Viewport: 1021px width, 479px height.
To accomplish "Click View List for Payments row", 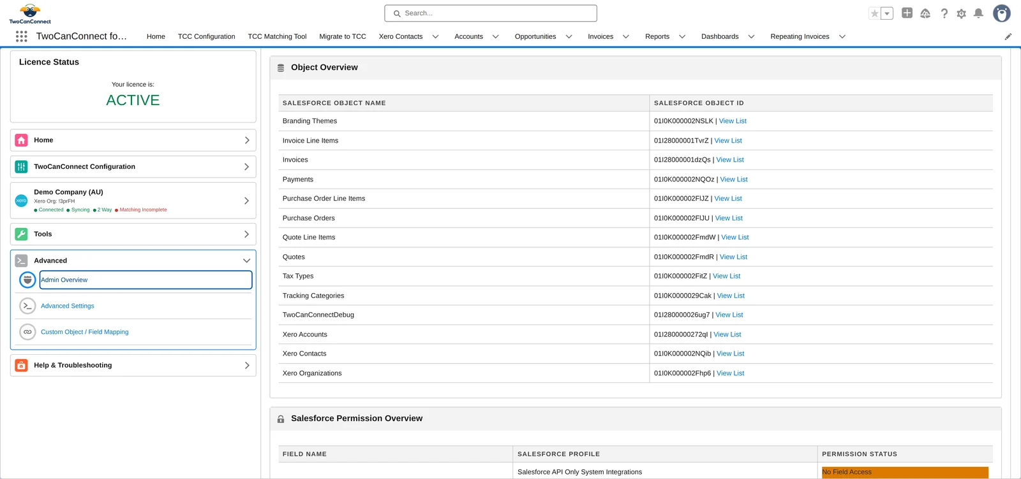I will point(734,180).
